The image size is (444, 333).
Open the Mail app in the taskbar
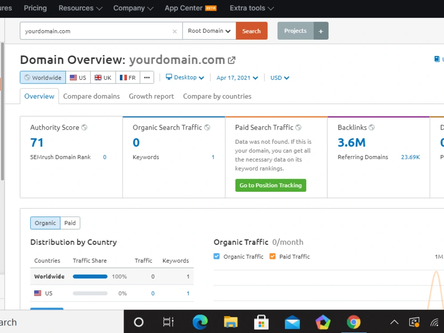point(292,322)
